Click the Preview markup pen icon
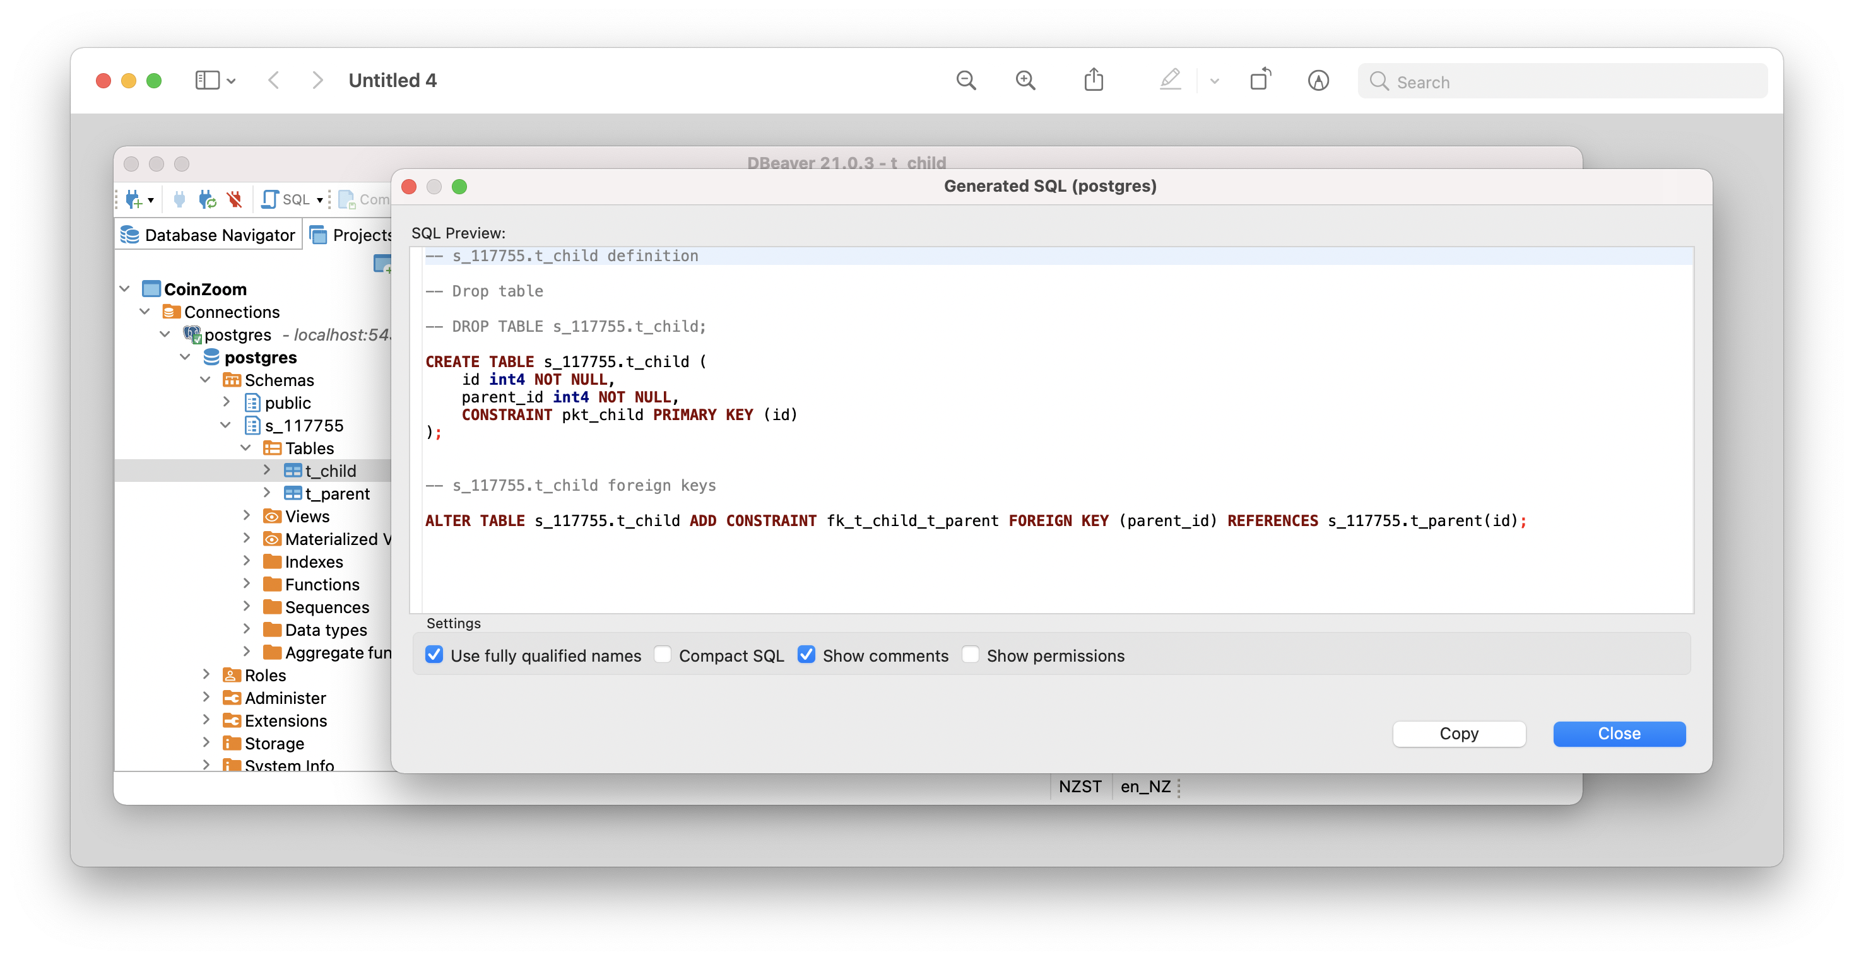Screen dimensions: 1854x960 (x=1170, y=79)
